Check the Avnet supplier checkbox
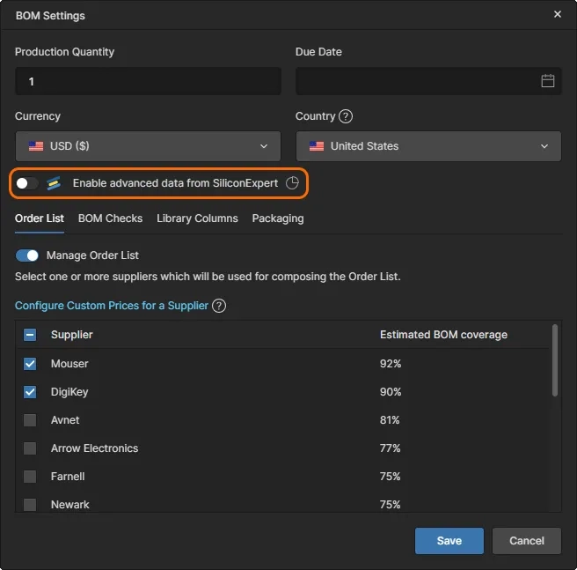The height and width of the screenshot is (570, 577). [30, 420]
